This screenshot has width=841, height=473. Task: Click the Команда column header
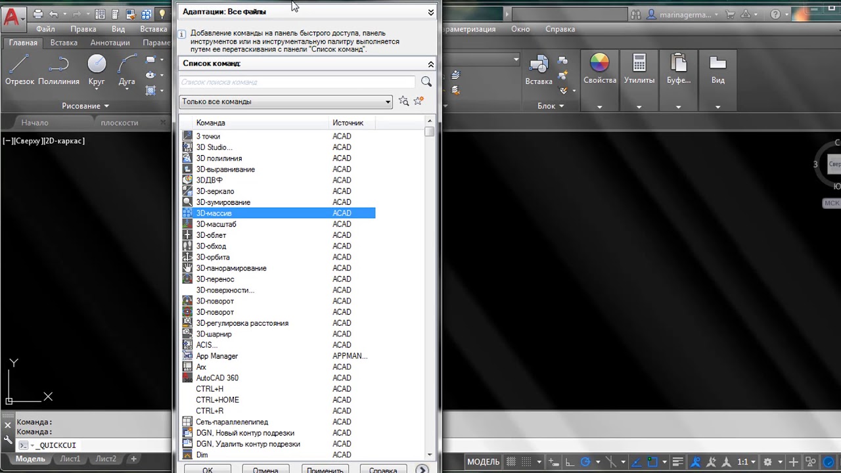[261, 123]
